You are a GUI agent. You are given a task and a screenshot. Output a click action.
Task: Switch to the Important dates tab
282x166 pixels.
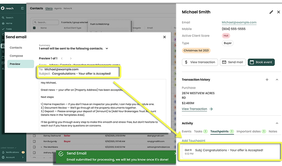point(249,131)
